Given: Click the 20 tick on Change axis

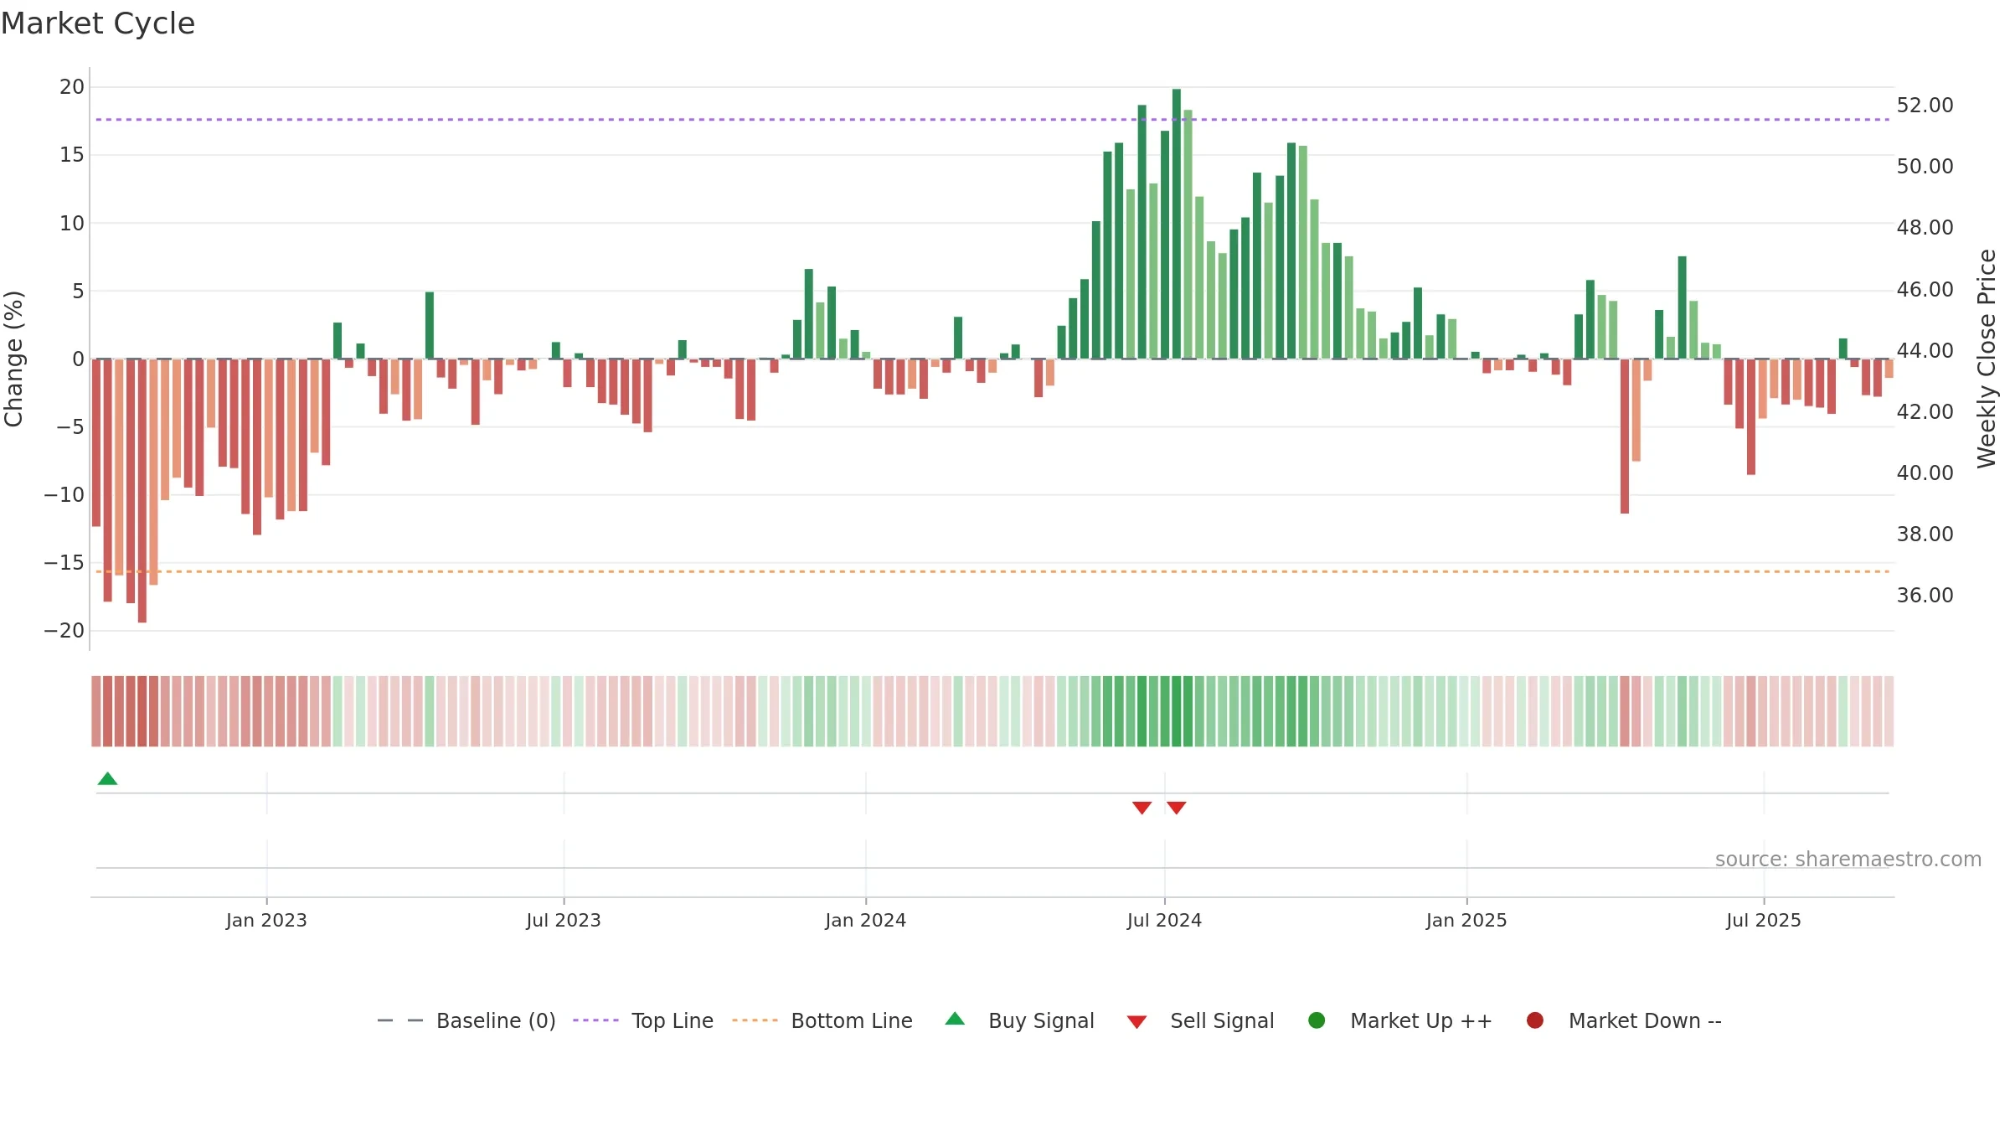Looking at the screenshot, I should click(x=72, y=87).
